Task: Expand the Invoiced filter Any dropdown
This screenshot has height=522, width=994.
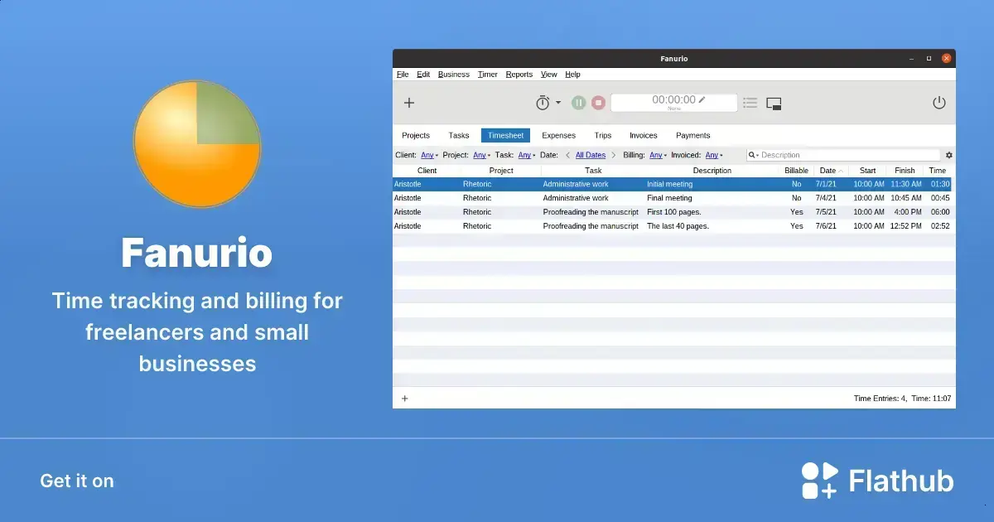Action: pos(714,155)
